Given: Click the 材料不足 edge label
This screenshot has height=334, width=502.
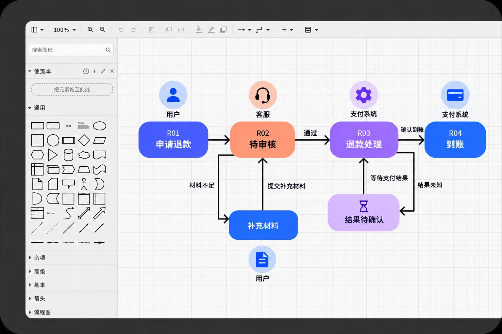Looking at the screenshot, I should coord(202,185).
